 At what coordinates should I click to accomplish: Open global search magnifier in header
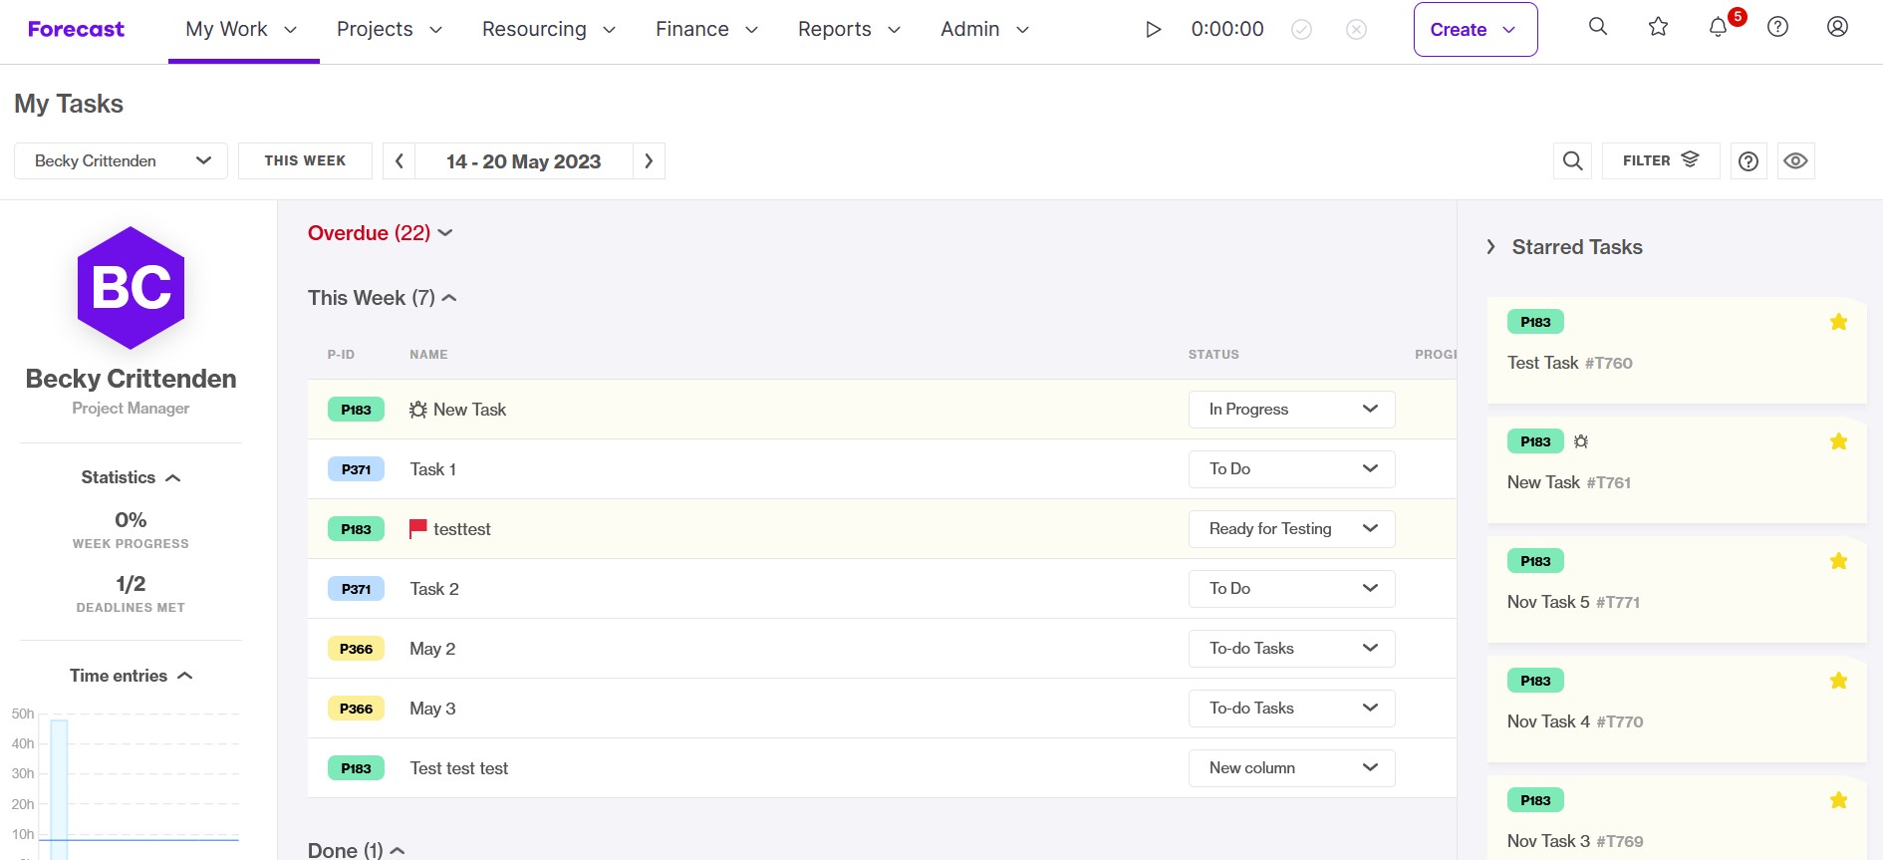point(1598,27)
